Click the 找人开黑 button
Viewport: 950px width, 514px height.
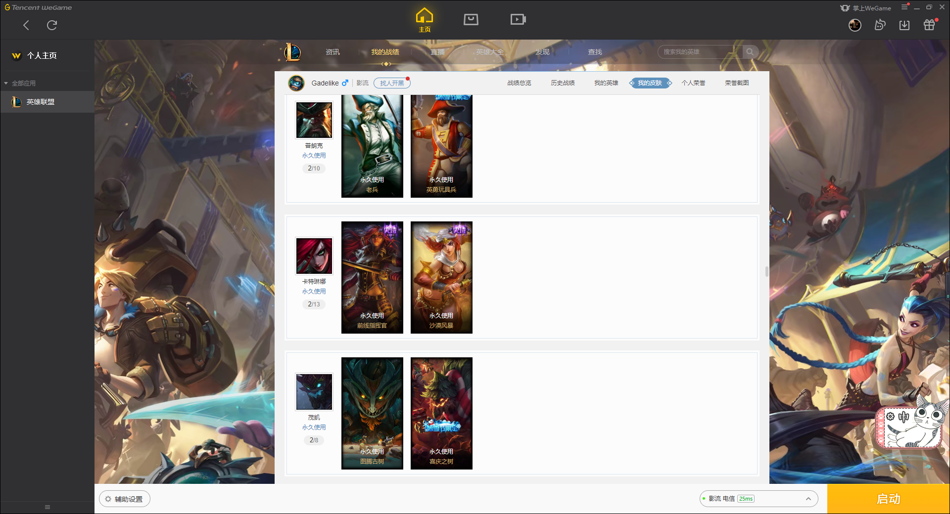click(x=392, y=83)
